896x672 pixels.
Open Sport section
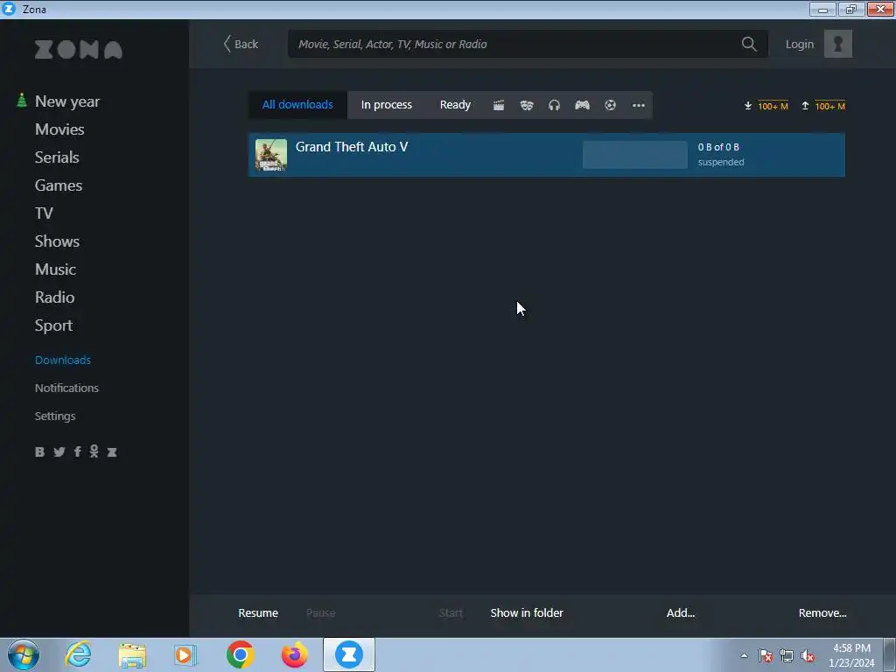coord(53,325)
